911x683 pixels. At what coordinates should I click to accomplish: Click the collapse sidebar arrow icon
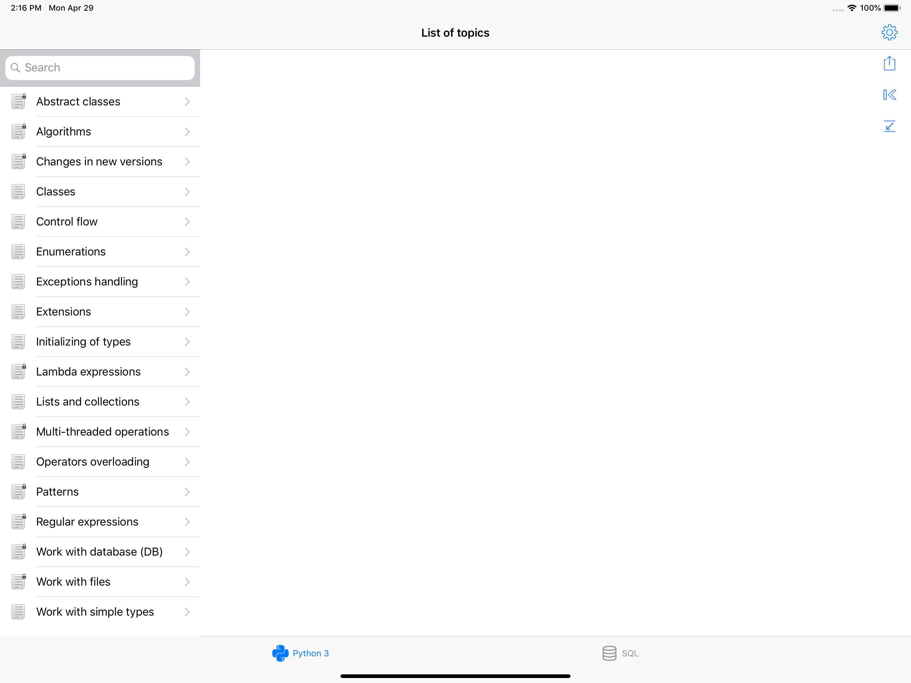point(889,95)
